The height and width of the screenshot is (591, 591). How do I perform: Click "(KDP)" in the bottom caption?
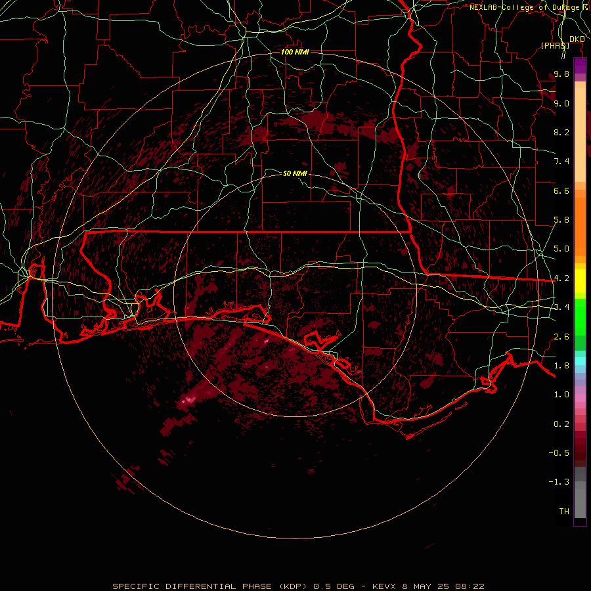(294, 586)
